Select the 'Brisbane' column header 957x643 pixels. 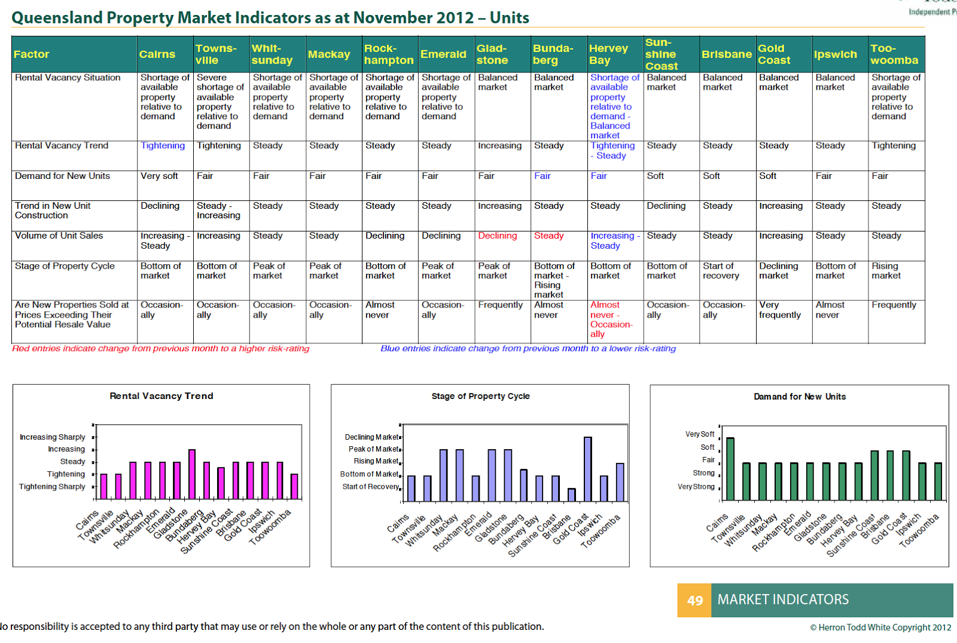coord(727,54)
